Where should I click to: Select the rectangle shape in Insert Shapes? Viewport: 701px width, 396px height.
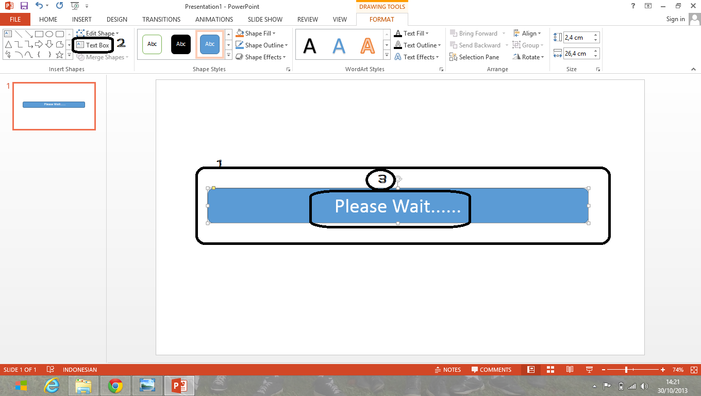39,33
